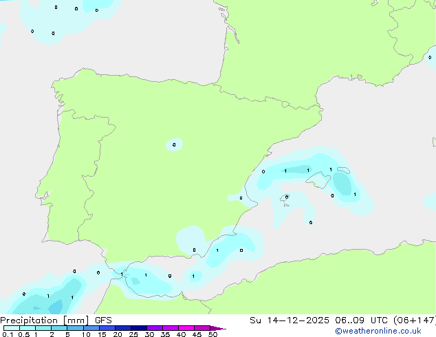Pick the 10–15 mm legend color swatch

click(91, 328)
